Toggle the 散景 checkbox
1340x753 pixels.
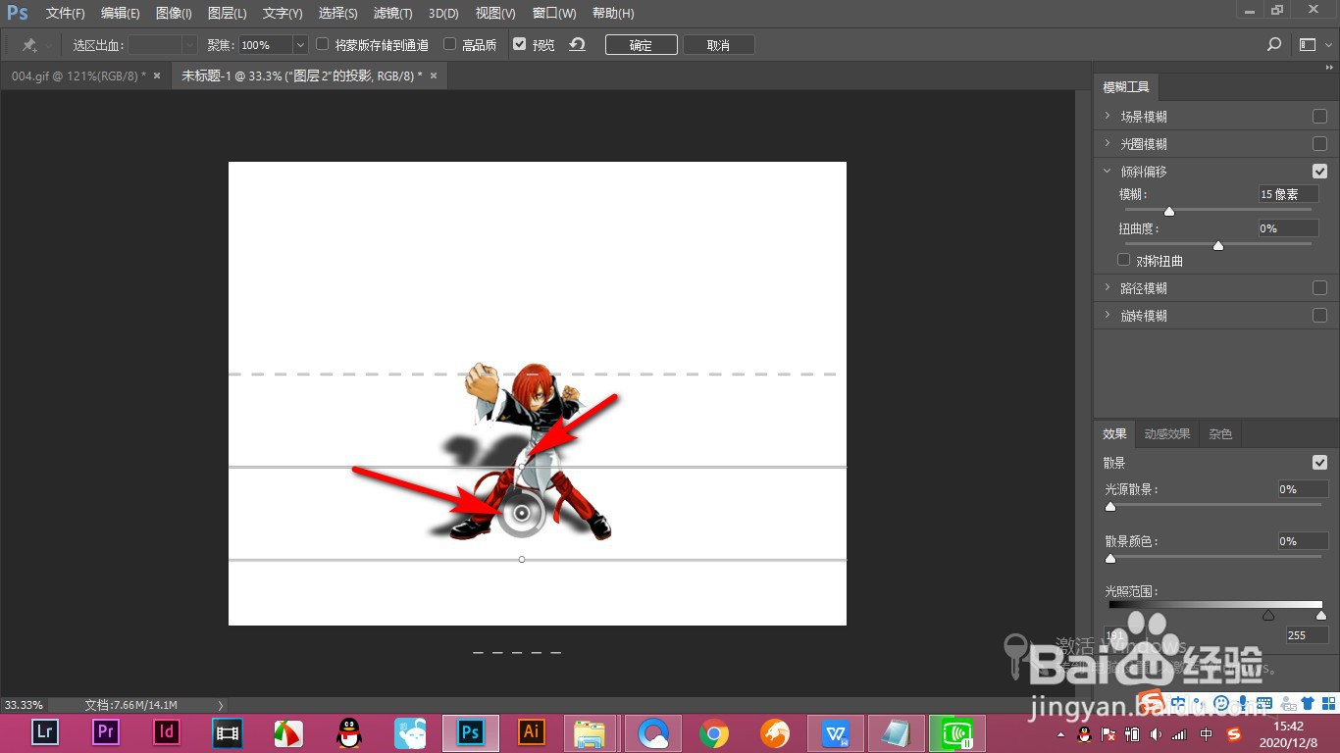click(1319, 462)
